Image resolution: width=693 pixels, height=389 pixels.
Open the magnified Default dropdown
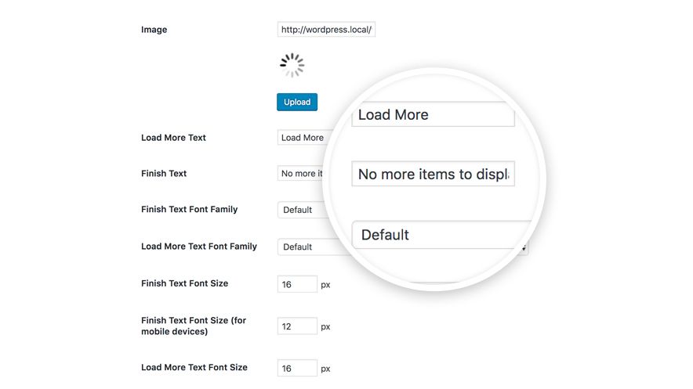point(439,235)
